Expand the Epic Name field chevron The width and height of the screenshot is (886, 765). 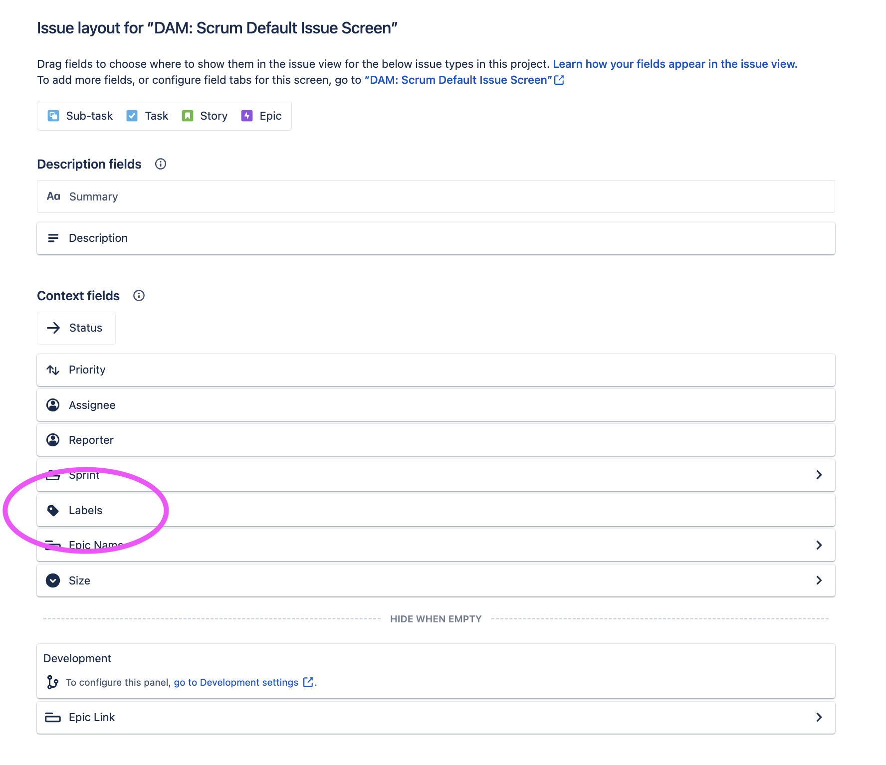pyautogui.click(x=819, y=545)
